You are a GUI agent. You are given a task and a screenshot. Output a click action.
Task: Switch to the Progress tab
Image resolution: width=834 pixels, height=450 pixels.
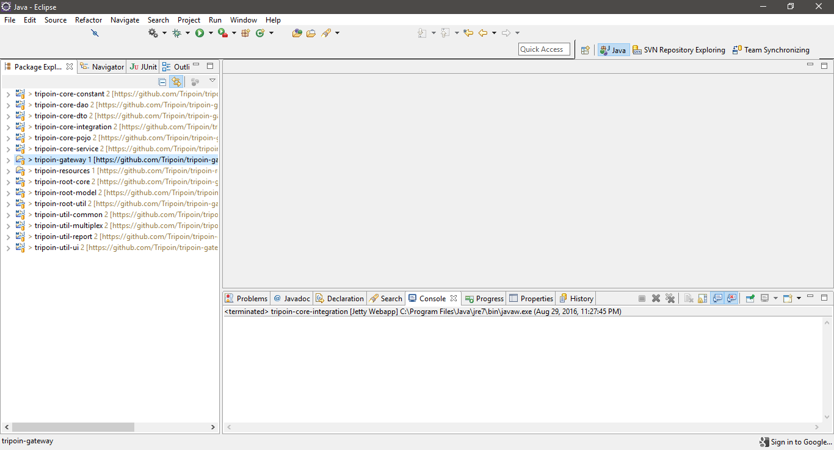(484, 298)
